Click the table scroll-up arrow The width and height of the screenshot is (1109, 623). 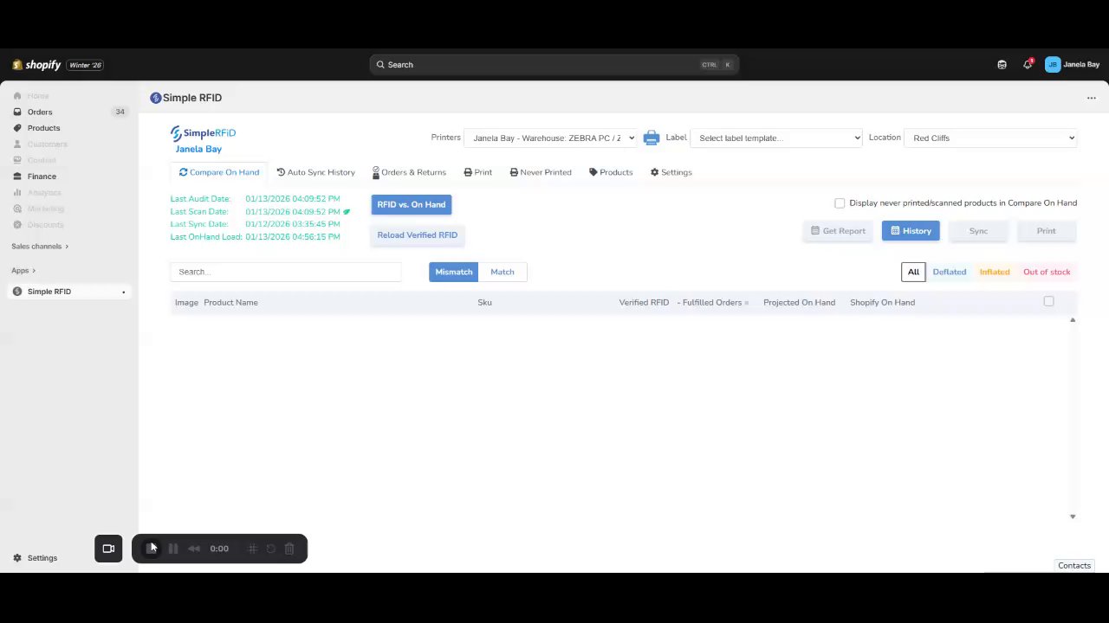[1073, 320]
